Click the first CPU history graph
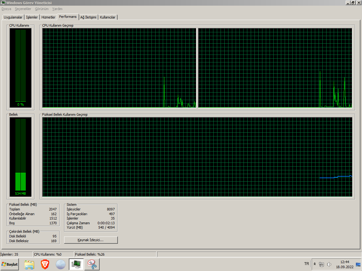 [x=119, y=68]
